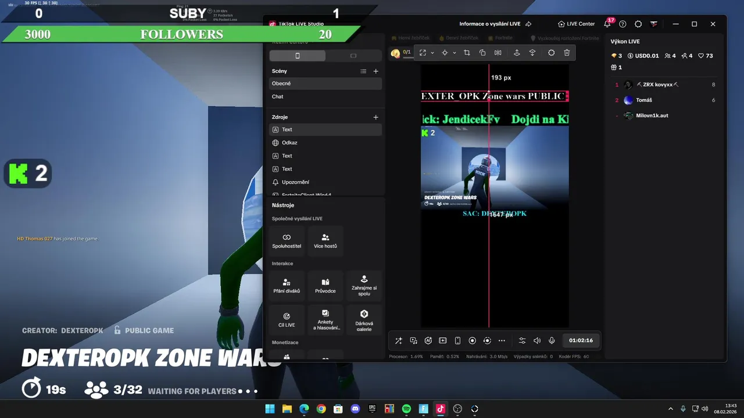Open more tools ellipsis menu
Screen dimensions: 744x418
click(502, 341)
